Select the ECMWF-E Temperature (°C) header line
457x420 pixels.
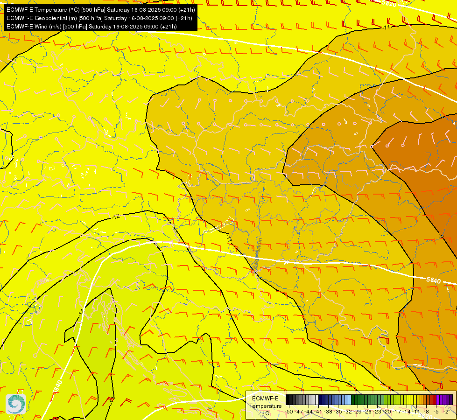coord(100,10)
